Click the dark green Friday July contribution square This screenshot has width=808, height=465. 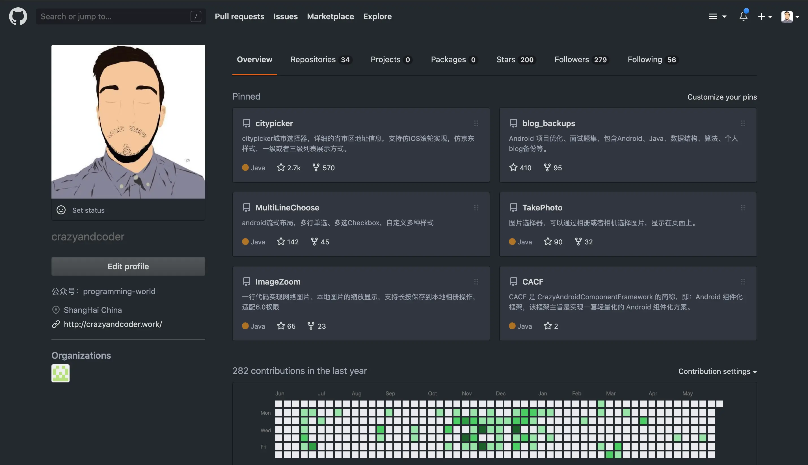[312, 446]
